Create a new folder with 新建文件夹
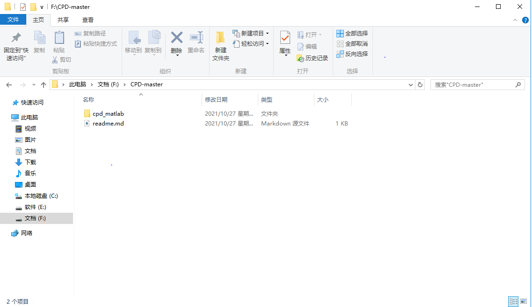Image resolution: width=532 pixels, height=307 pixels. (220, 44)
